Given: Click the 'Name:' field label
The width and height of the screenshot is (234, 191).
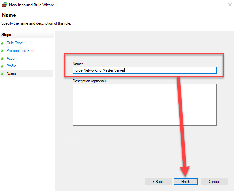Looking at the screenshot, I should pos(78,64).
